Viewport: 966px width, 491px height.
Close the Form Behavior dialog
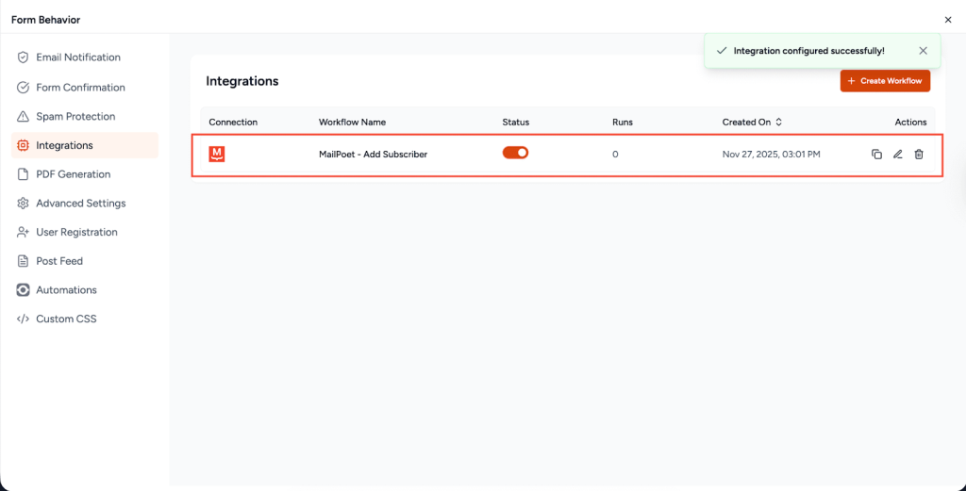pos(948,20)
